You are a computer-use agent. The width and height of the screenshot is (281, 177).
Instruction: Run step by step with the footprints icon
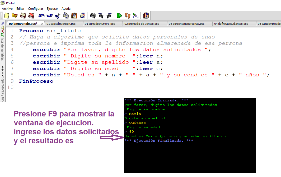pos(128,16)
